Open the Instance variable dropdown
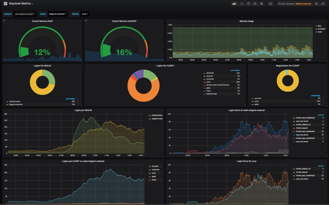 point(25,14)
